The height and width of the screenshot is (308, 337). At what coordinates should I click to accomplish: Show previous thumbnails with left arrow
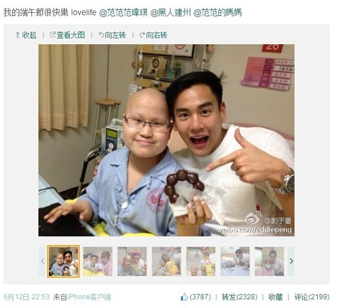[x=42, y=261]
